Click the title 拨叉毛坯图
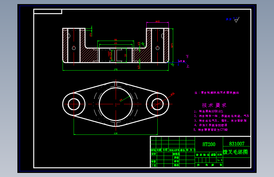This screenshot has width=274, height=177. [235, 152]
